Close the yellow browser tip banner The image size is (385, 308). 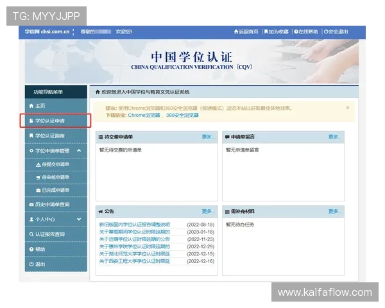coord(348,108)
